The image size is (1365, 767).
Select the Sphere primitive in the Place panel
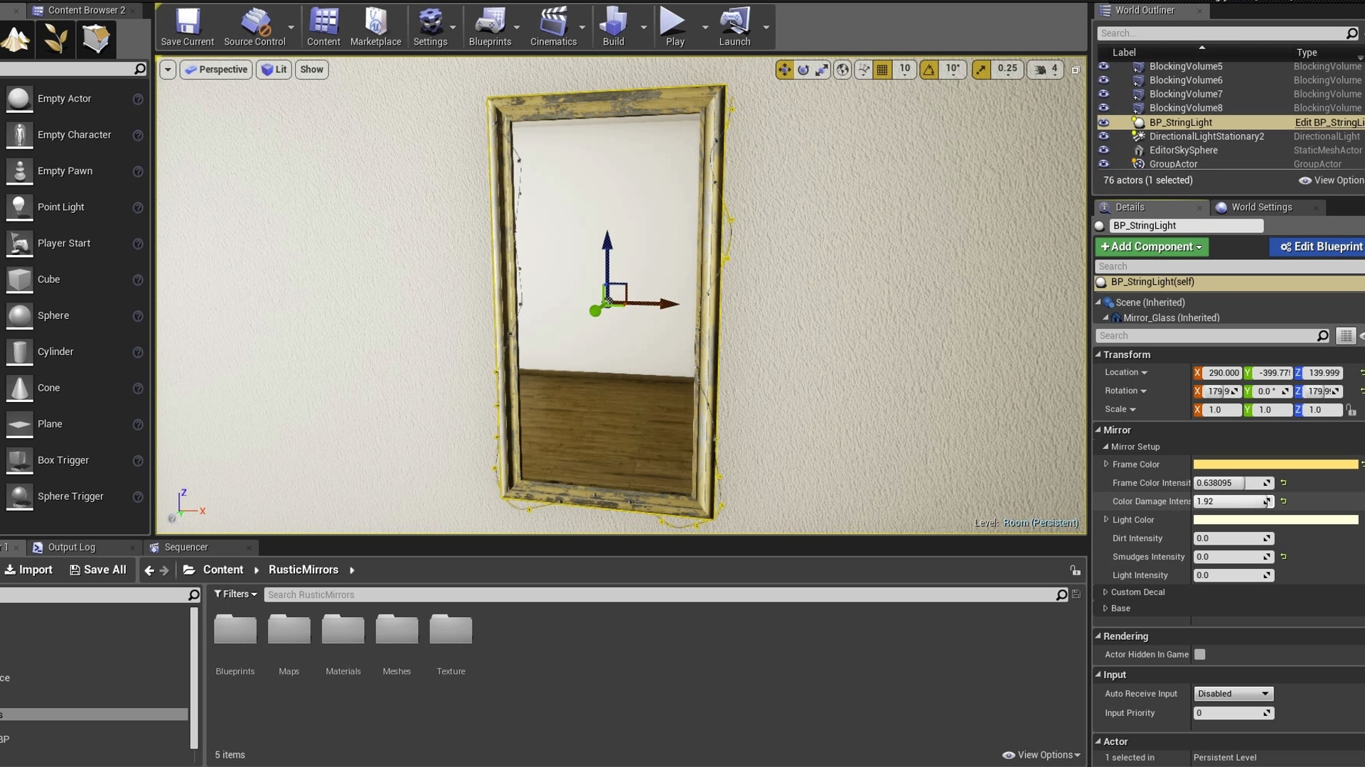(x=19, y=316)
